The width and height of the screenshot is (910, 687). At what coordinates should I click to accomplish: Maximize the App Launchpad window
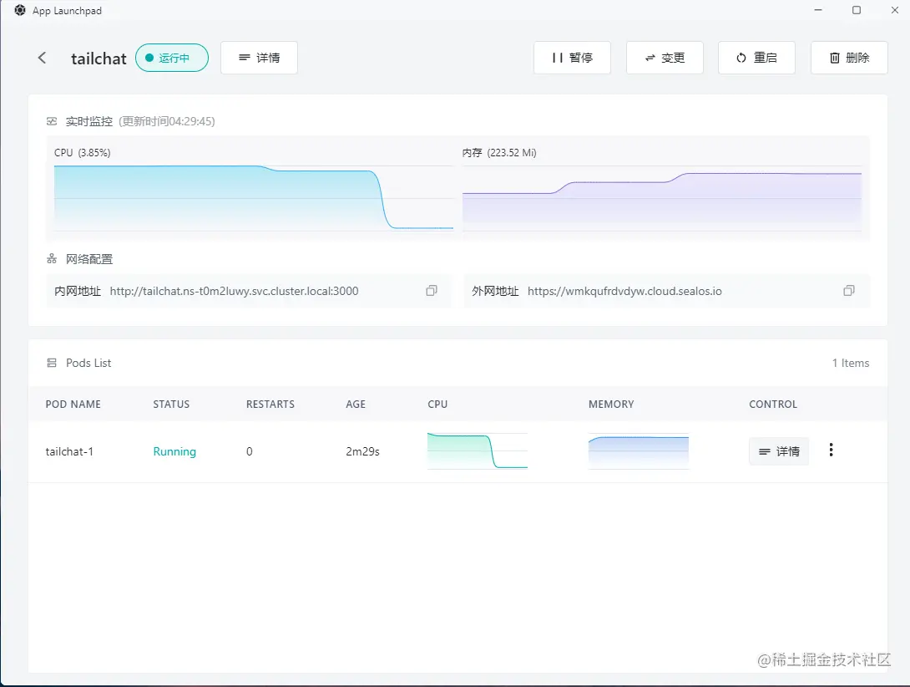(x=857, y=10)
